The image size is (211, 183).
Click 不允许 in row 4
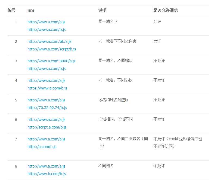tap(159, 80)
